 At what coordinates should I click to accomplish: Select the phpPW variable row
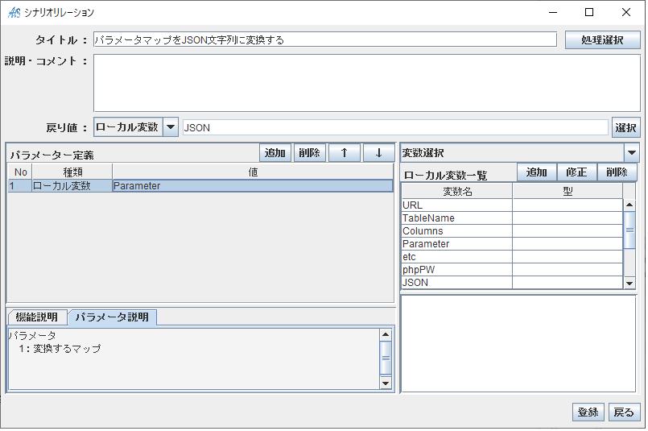[512, 269]
